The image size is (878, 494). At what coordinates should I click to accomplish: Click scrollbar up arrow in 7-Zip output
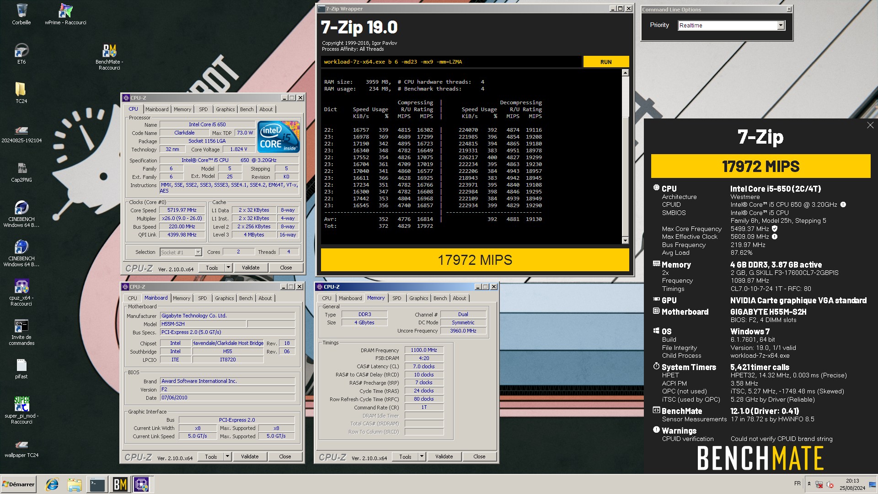pyautogui.click(x=625, y=73)
